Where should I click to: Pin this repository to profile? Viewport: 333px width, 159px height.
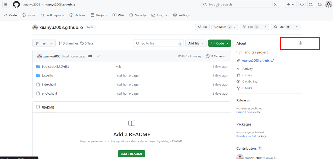click(202, 27)
